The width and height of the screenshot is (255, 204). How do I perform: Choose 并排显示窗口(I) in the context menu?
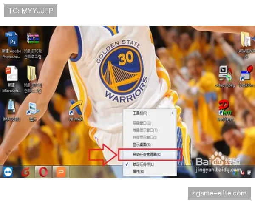click(x=150, y=137)
